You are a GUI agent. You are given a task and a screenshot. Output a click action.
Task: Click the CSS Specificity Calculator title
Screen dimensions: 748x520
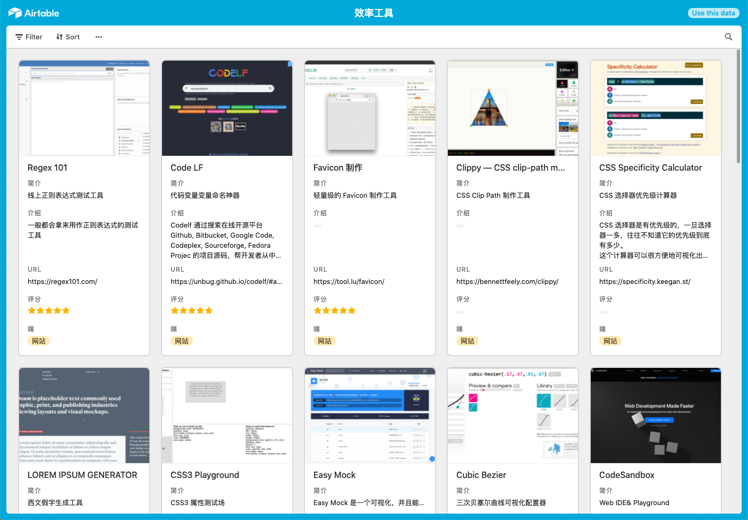click(650, 167)
